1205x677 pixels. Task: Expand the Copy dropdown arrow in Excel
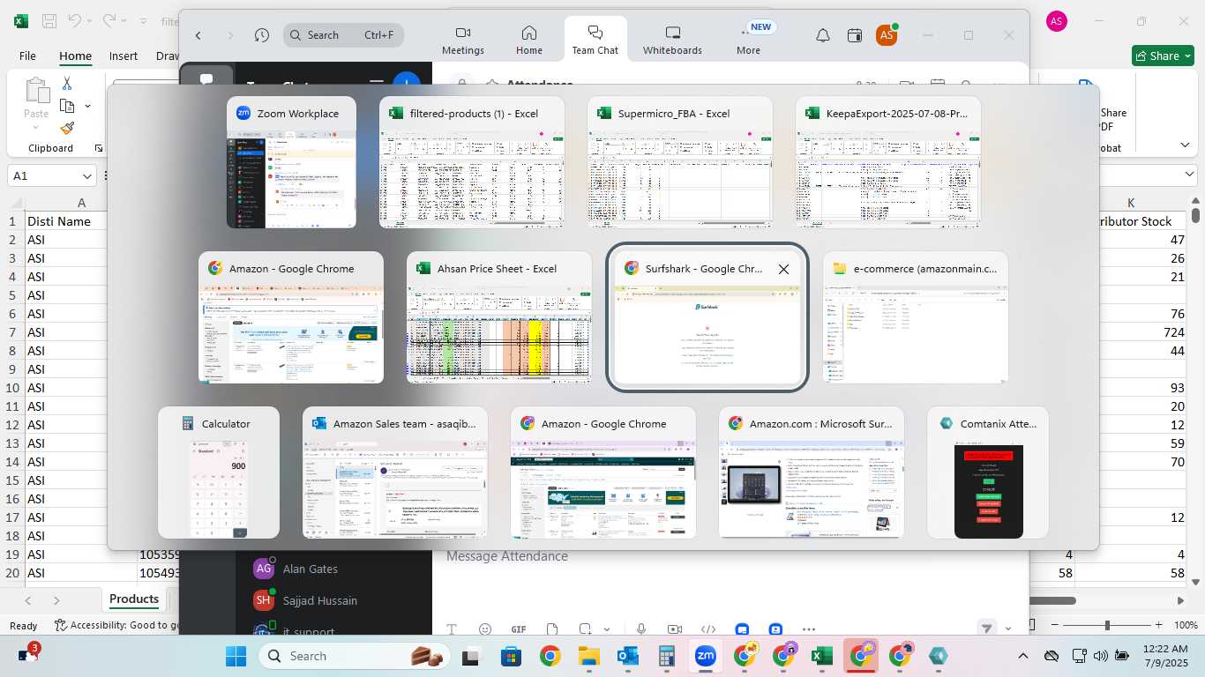87,107
